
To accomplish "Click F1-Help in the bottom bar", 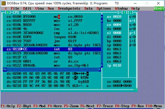I will click(8, 106).
